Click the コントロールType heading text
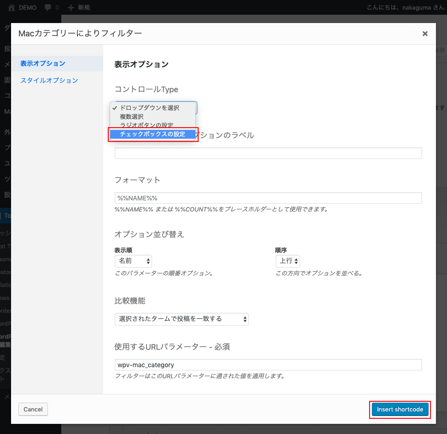Image resolution: width=447 pixels, height=434 pixels. coord(146,89)
